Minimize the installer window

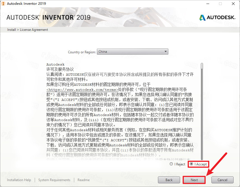point(208,4)
